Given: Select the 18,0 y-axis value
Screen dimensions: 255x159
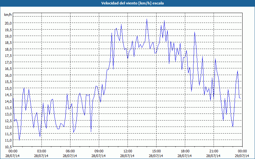Looking at the screenshot, I should tap(8, 49).
